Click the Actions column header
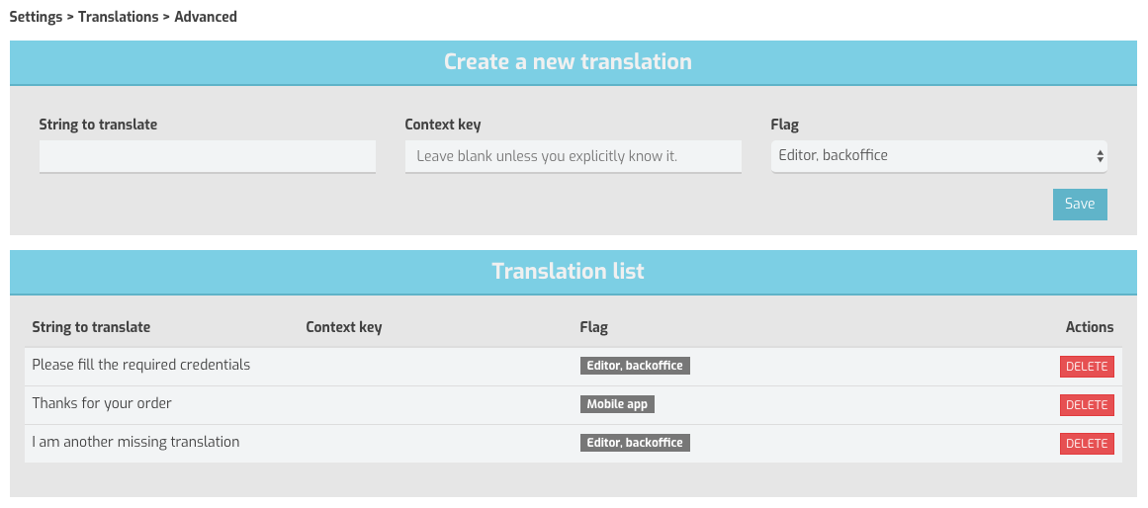This screenshot has width=1148, height=508. tap(1089, 327)
